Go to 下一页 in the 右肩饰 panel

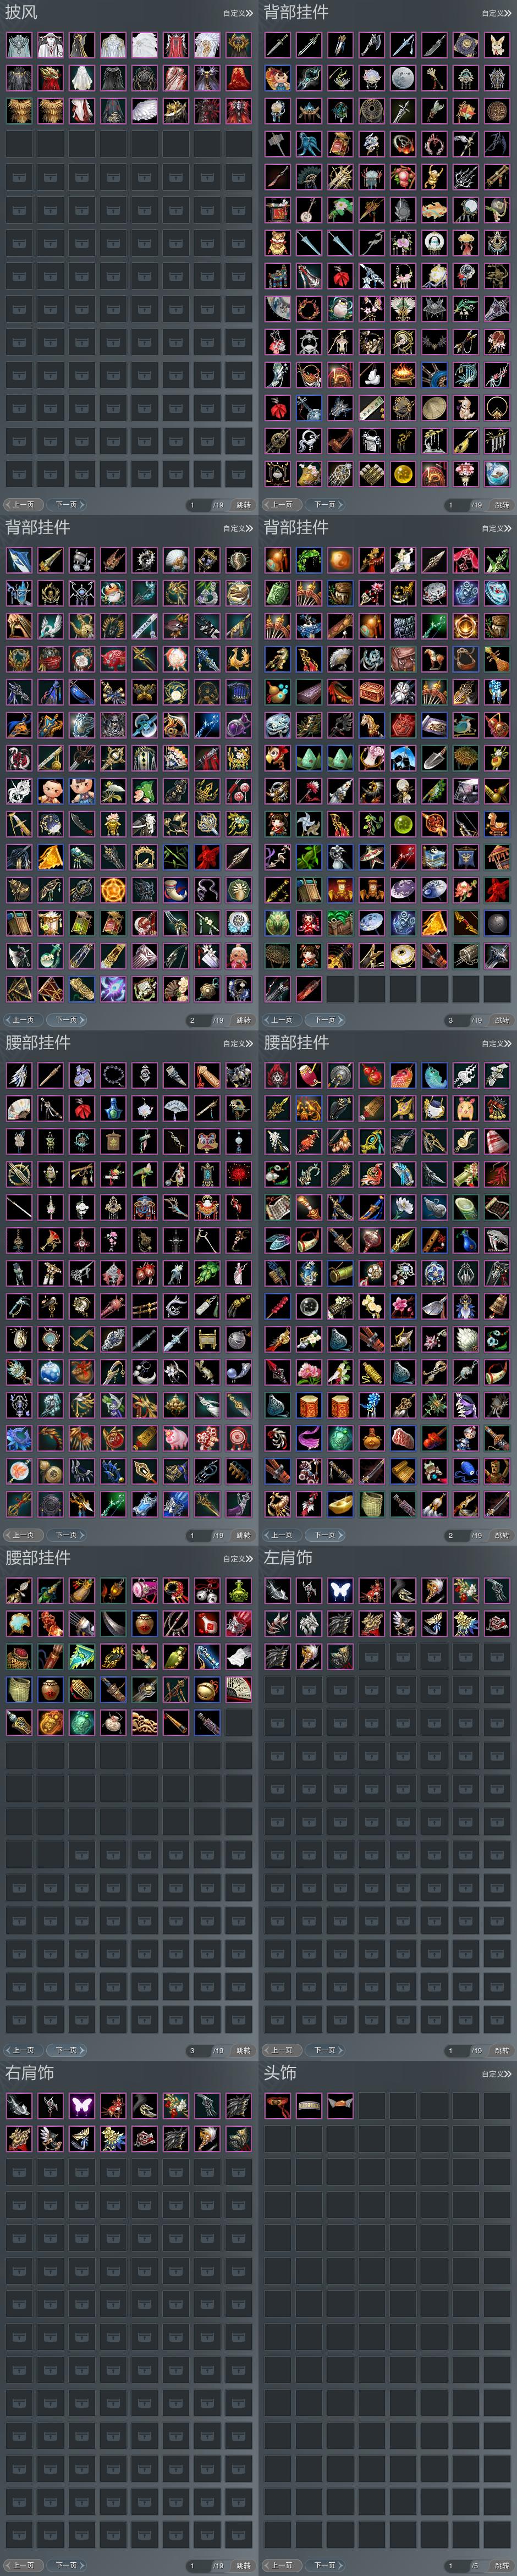pos(66,2565)
